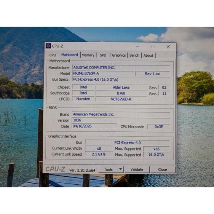Click chipset revision value 02
Screen dimensions: 214x214
(164, 88)
